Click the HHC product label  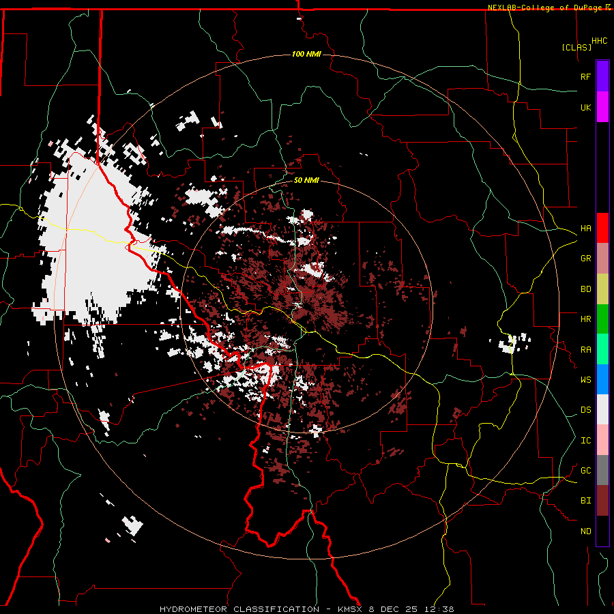(599, 41)
